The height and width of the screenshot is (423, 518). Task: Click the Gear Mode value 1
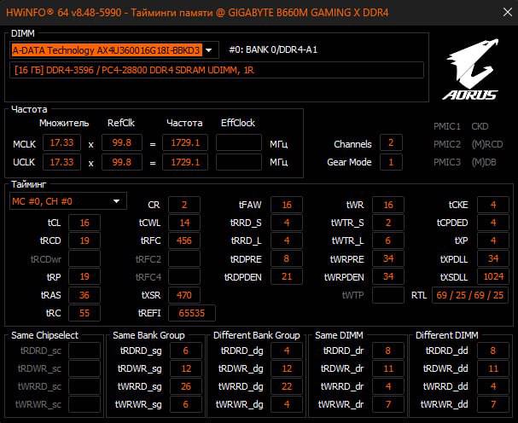[391, 162]
